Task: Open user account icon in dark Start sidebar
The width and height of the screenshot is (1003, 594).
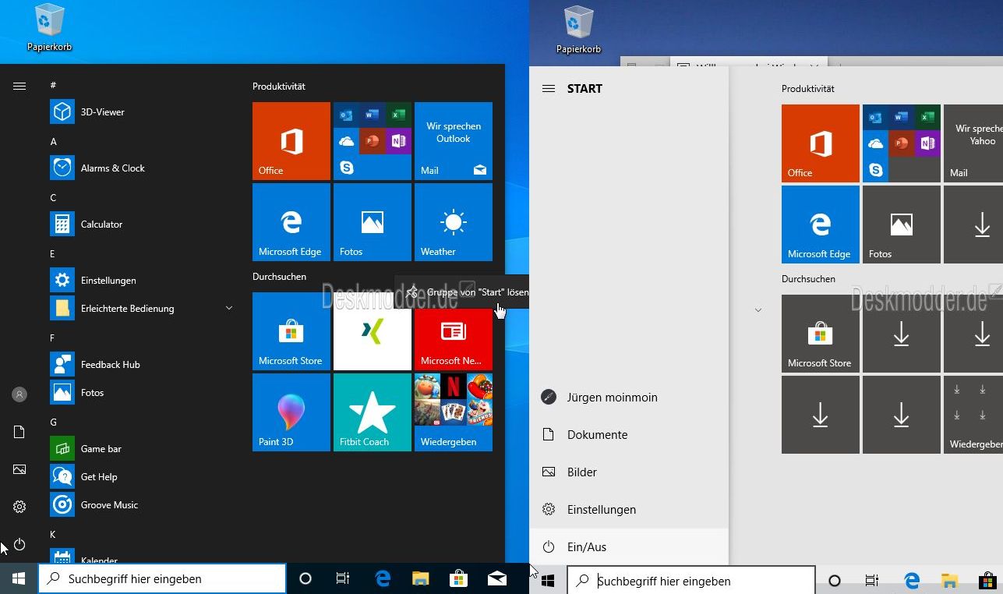Action: click(x=19, y=394)
